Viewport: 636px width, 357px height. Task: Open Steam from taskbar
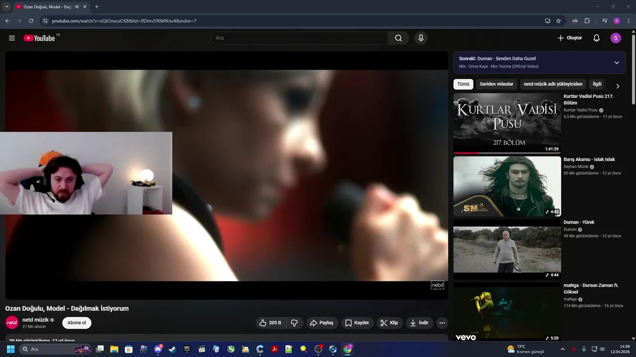(172, 349)
